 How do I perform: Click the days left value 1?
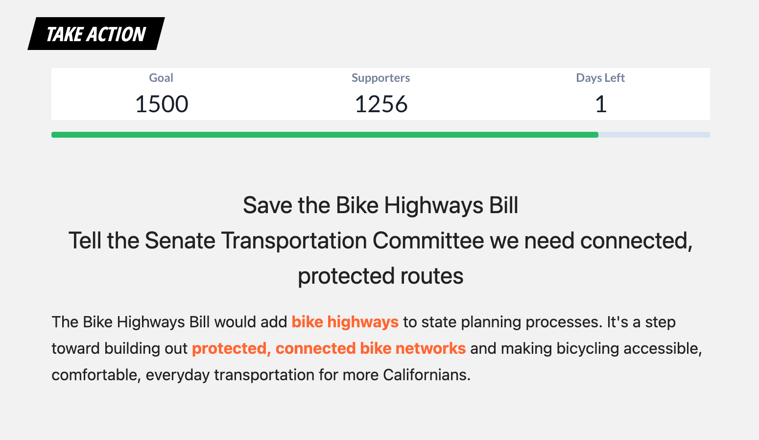[600, 104]
